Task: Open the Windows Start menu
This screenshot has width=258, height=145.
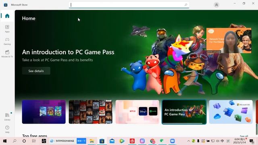Action: click(5, 141)
